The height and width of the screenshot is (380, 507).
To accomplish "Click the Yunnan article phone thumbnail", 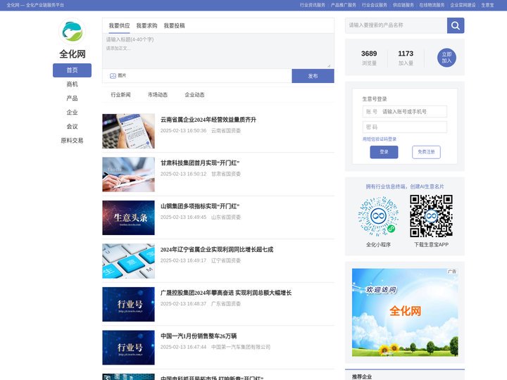I will click(128, 131).
